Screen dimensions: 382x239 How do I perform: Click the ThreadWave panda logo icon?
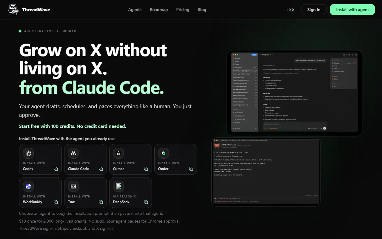click(13, 10)
